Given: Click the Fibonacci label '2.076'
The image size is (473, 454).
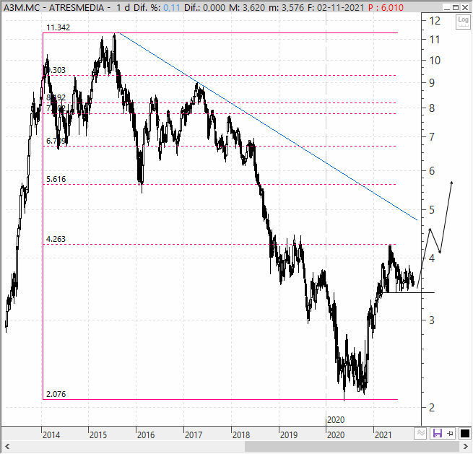Looking at the screenshot, I should [56, 394].
